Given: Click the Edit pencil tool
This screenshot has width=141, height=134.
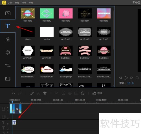Looking at the screenshot, I should [32, 93].
